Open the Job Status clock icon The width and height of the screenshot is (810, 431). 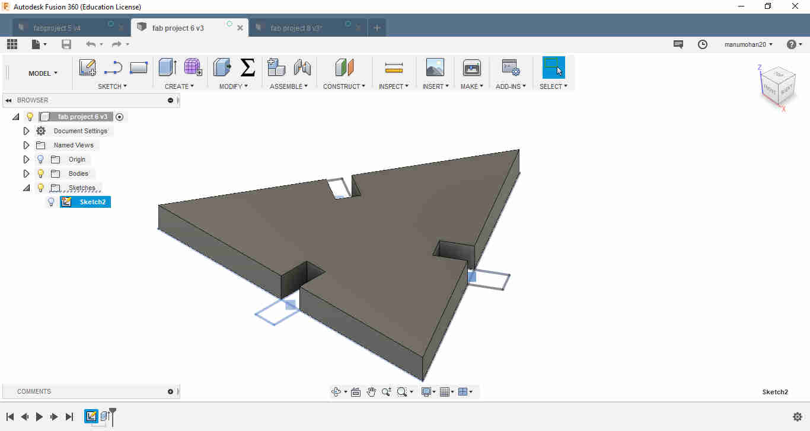pyautogui.click(x=703, y=44)
